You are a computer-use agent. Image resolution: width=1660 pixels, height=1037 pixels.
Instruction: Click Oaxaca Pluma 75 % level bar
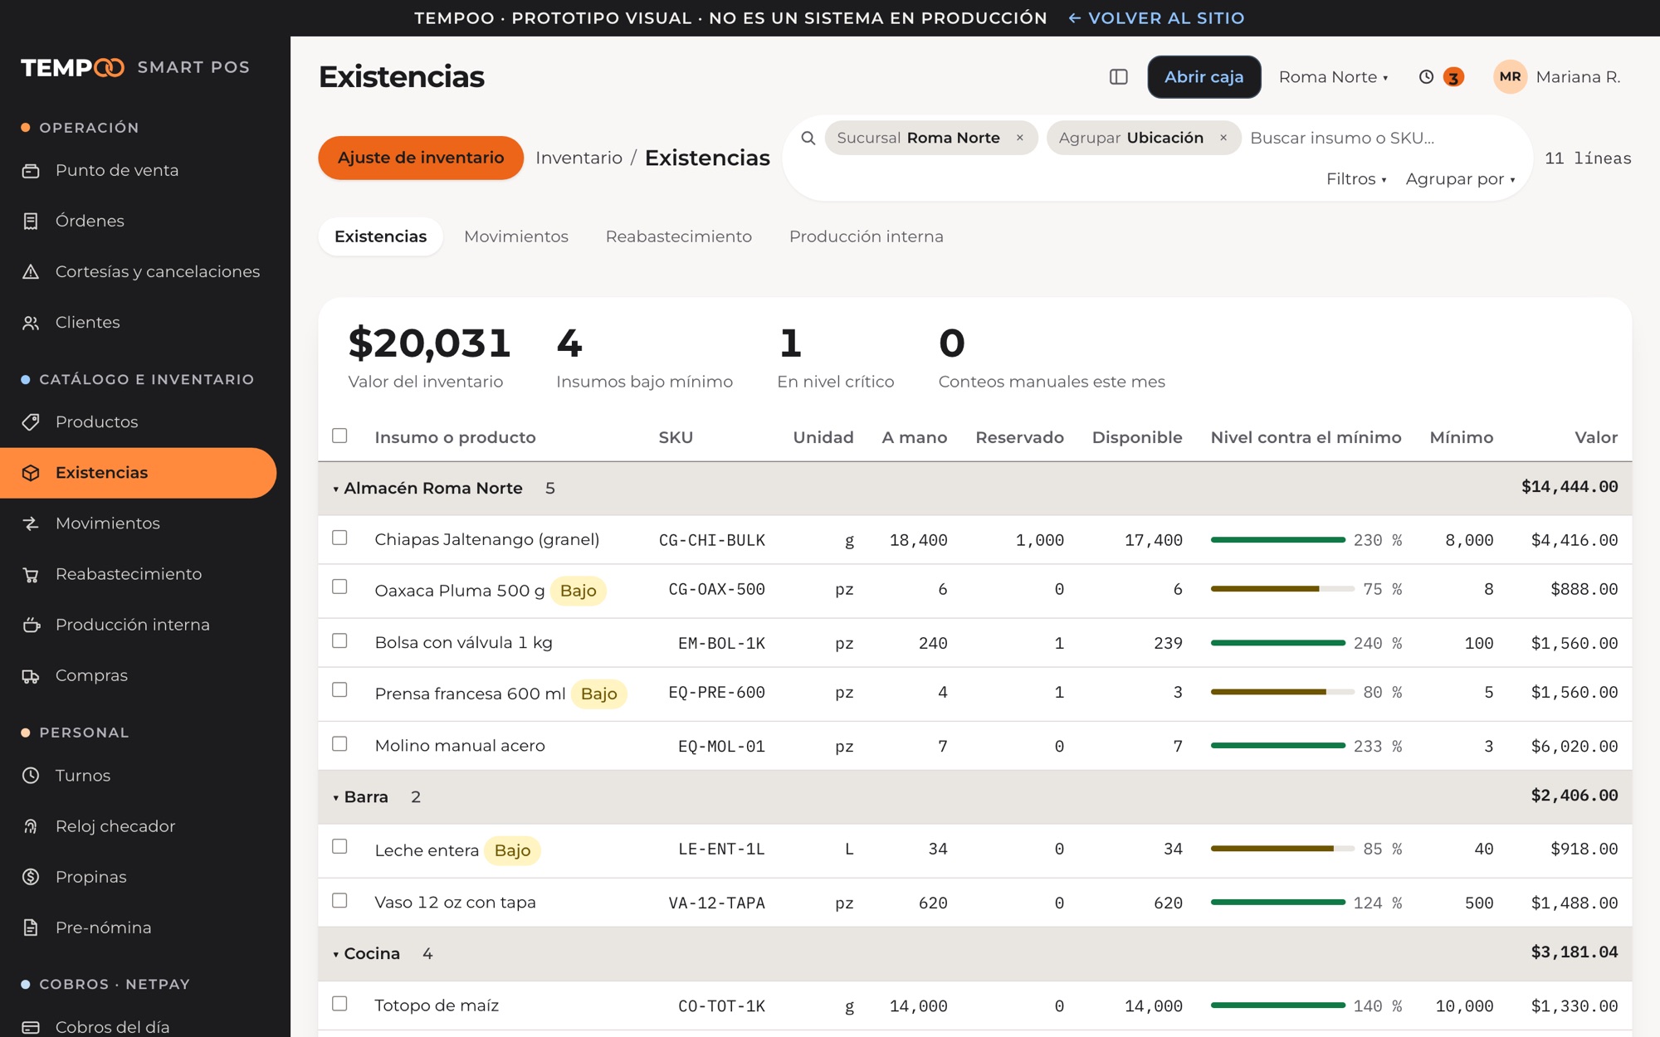(x=1282, y=589)
